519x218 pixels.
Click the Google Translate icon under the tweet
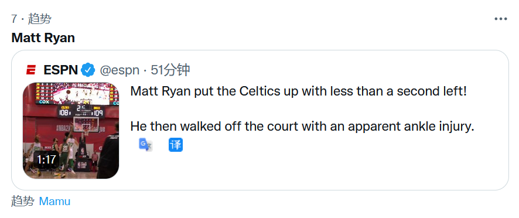pos(145,145)
